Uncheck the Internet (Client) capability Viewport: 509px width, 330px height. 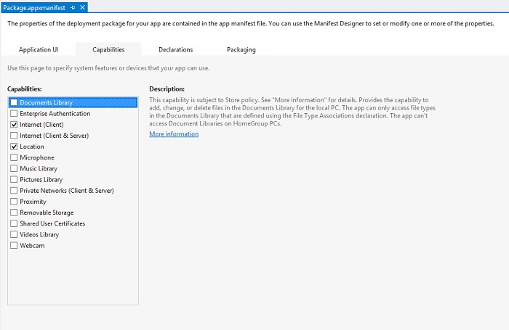click(x=14, y=125)
